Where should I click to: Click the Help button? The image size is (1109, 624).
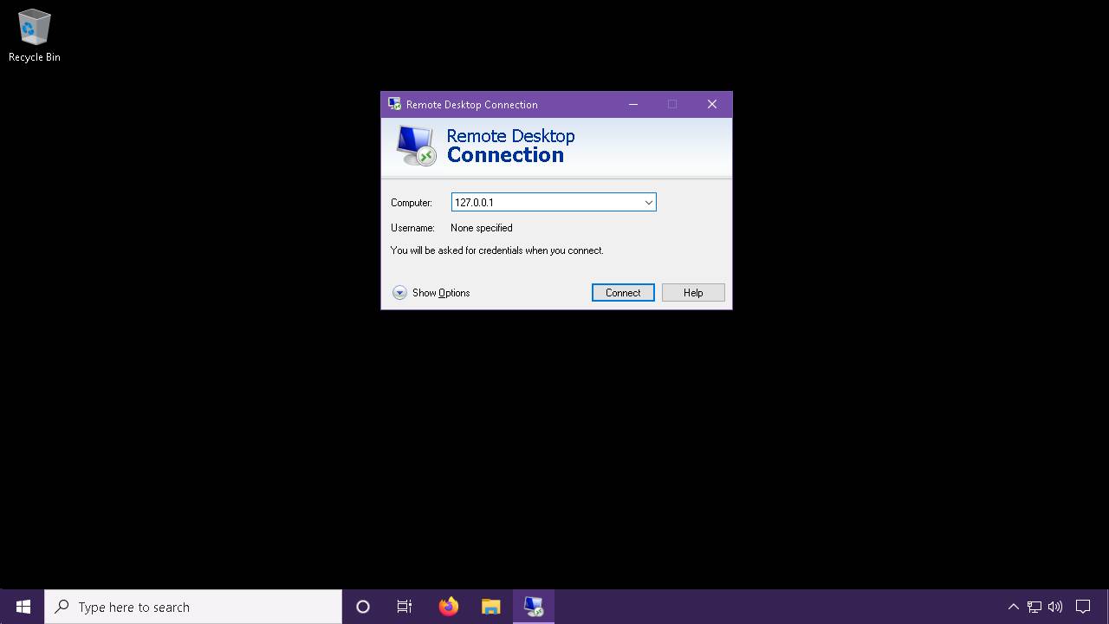693,293
